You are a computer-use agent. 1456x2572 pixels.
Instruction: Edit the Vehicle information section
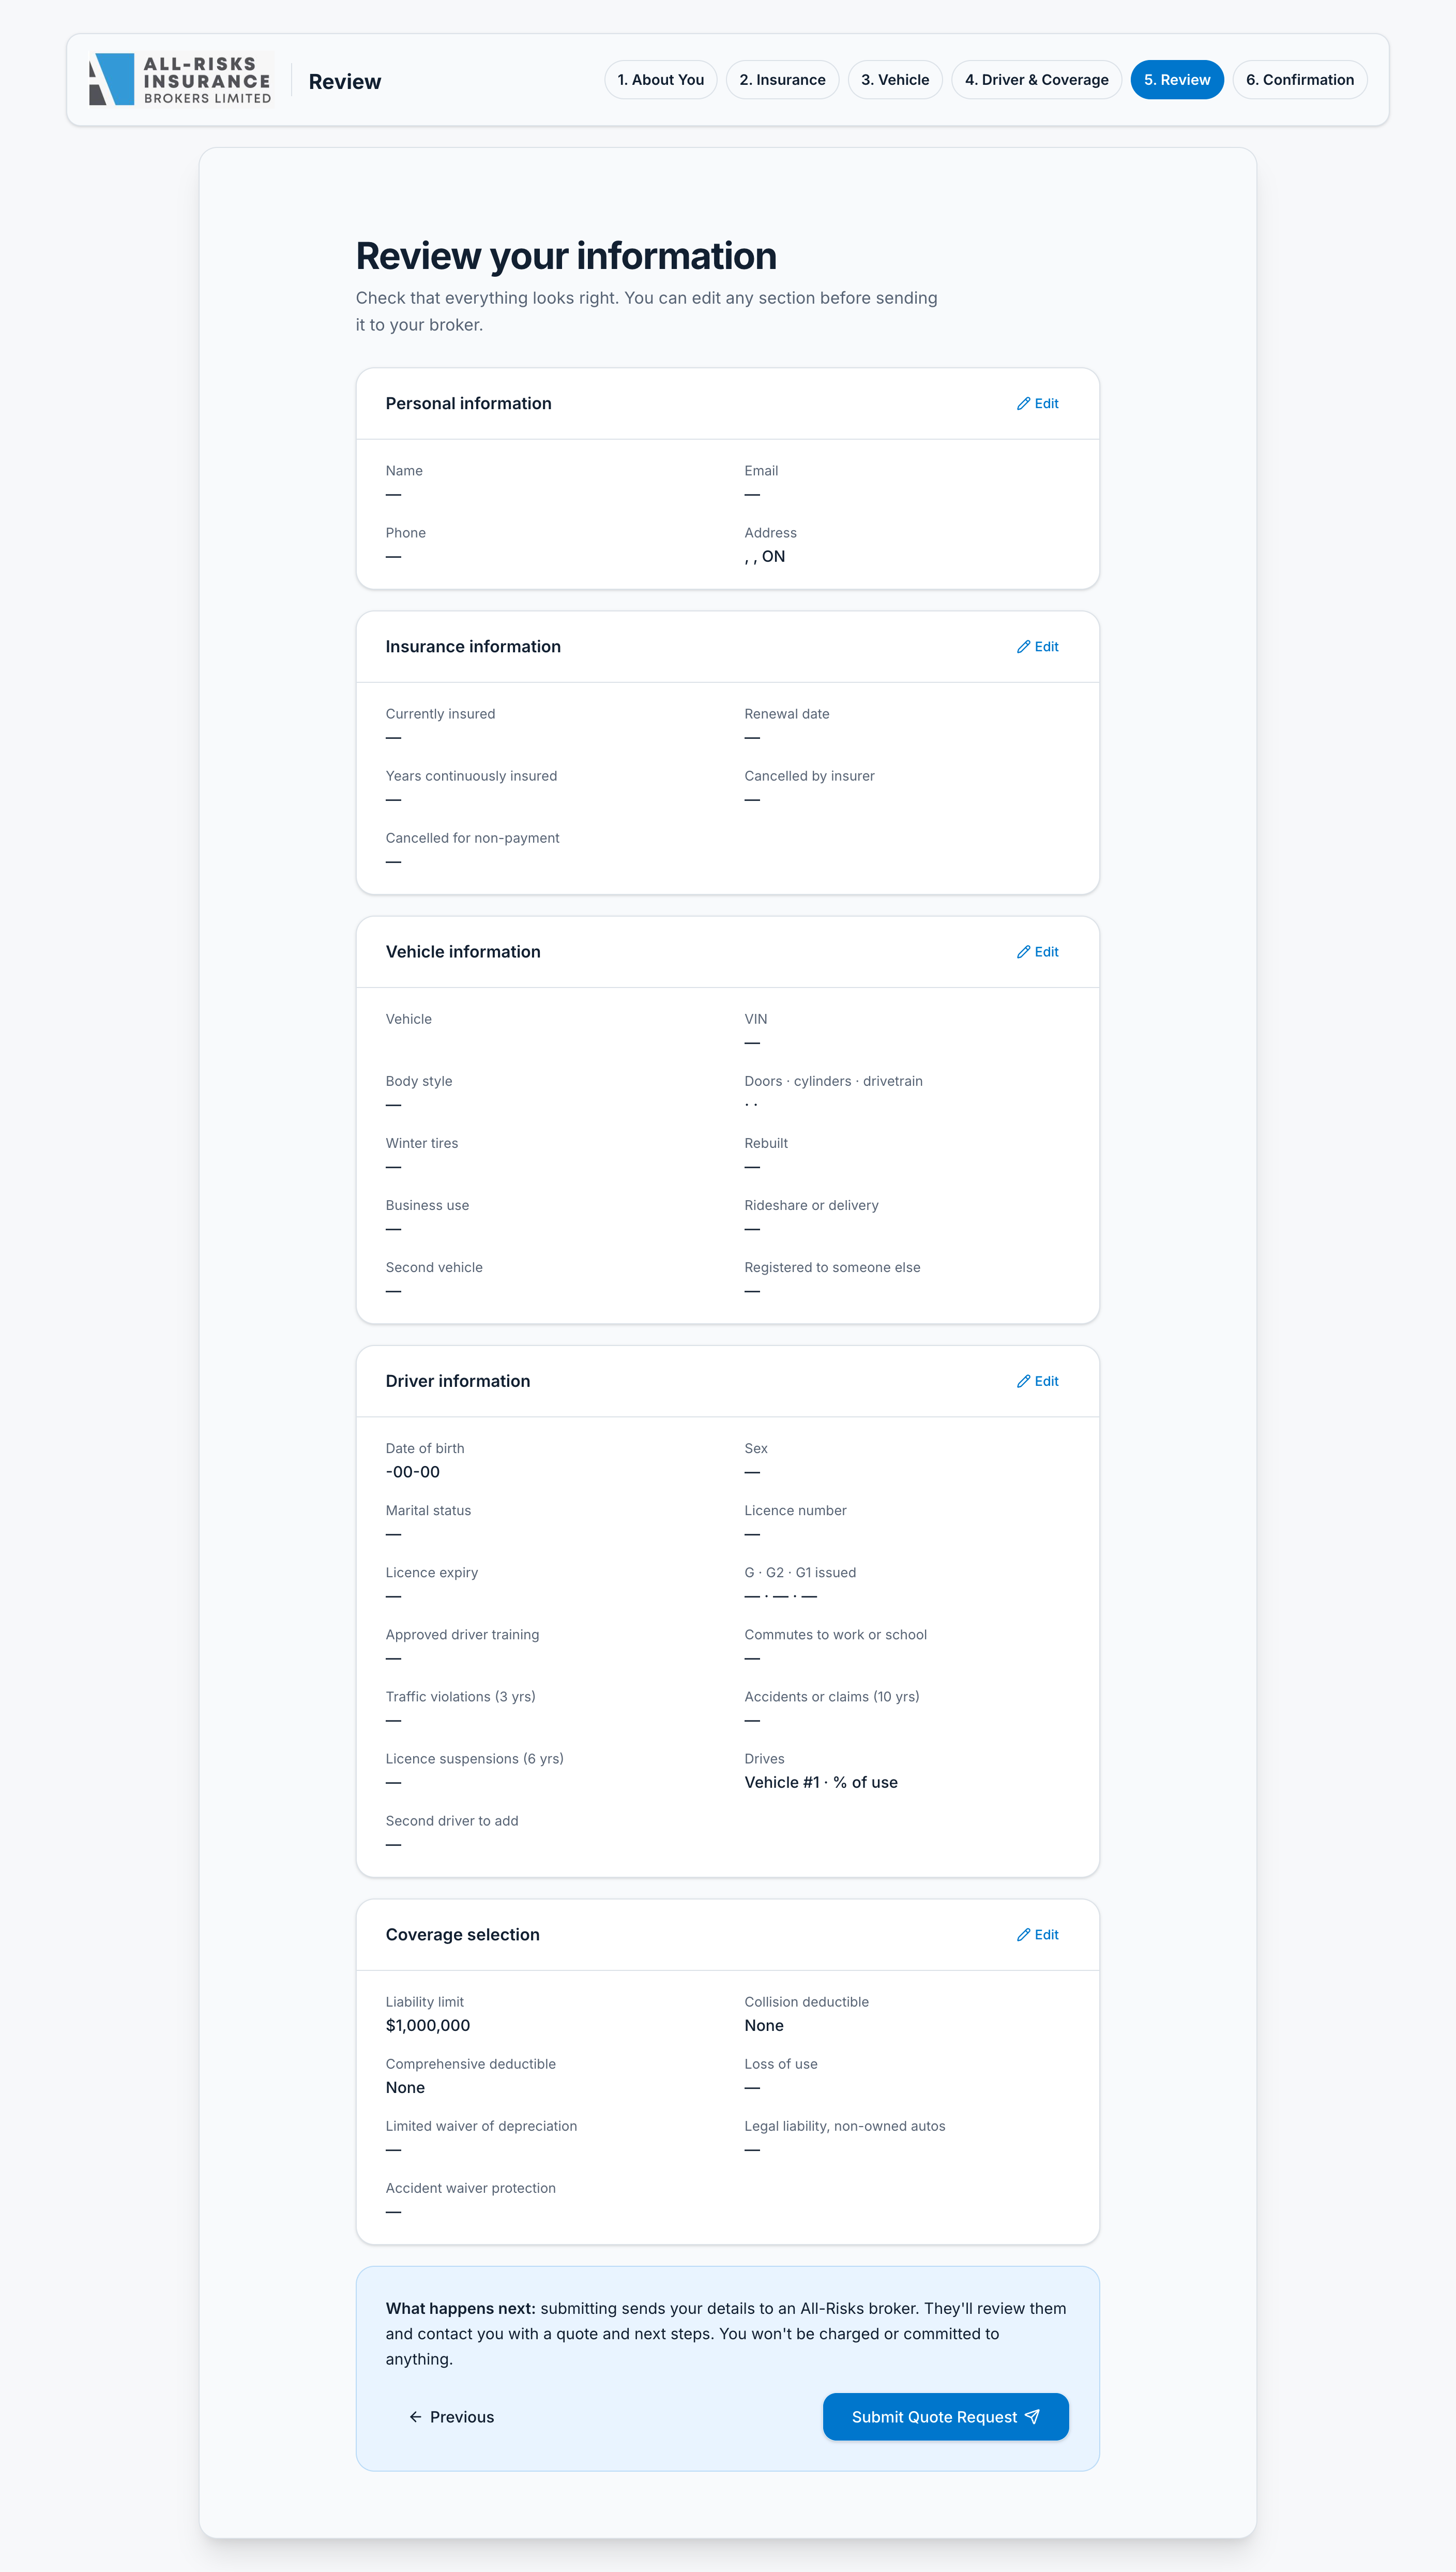tap(1038, 951)
